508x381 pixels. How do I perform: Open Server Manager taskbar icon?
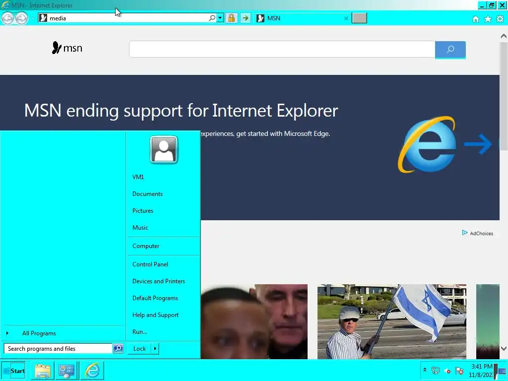pyautogui.click(x=66, y=371)
